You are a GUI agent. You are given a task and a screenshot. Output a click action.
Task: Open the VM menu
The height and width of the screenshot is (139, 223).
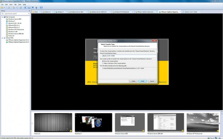click(15, 5)
